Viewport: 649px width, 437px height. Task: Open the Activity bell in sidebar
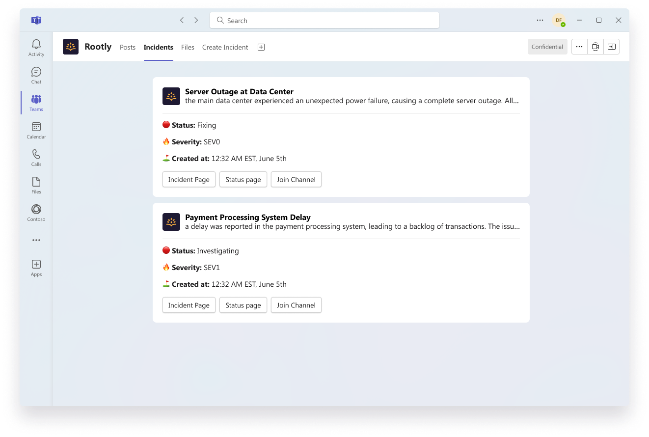(x=36, y=48)
